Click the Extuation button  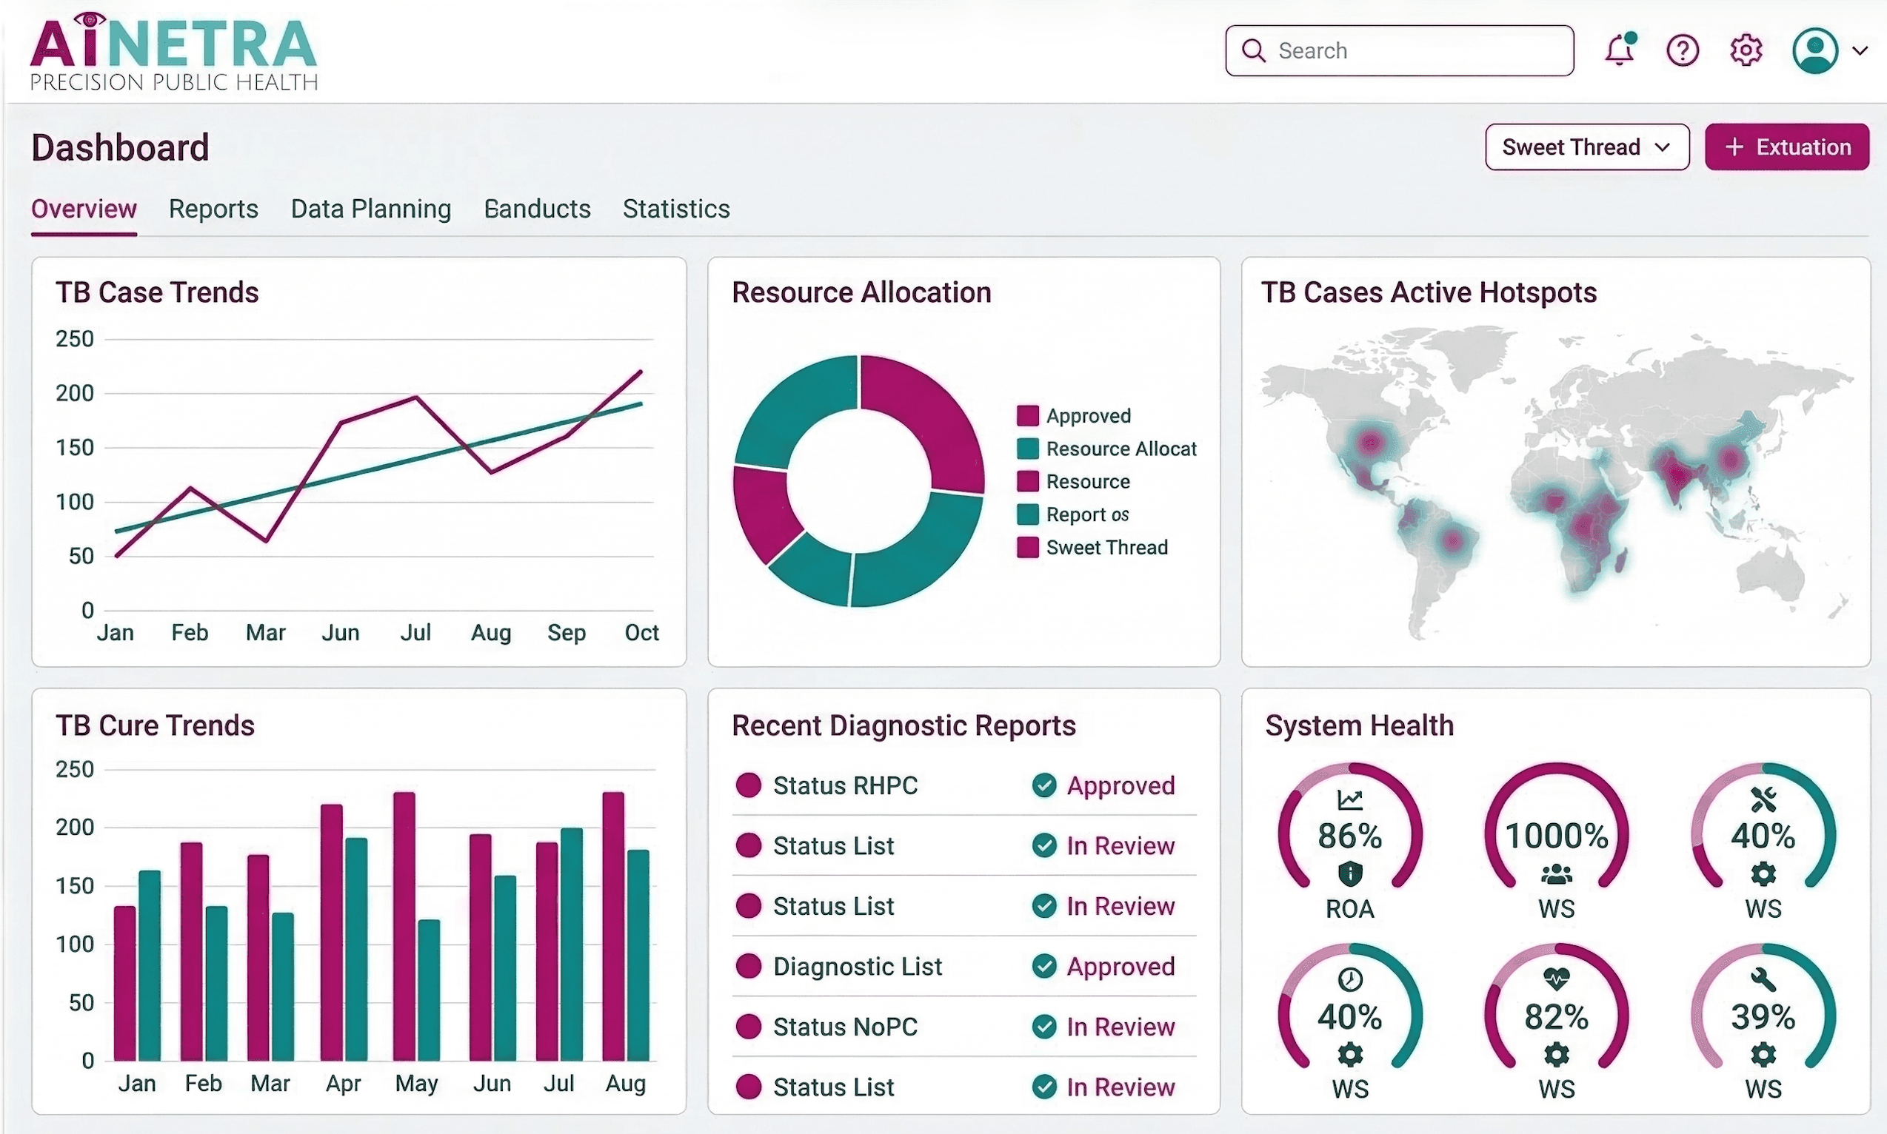[1787, 147]
